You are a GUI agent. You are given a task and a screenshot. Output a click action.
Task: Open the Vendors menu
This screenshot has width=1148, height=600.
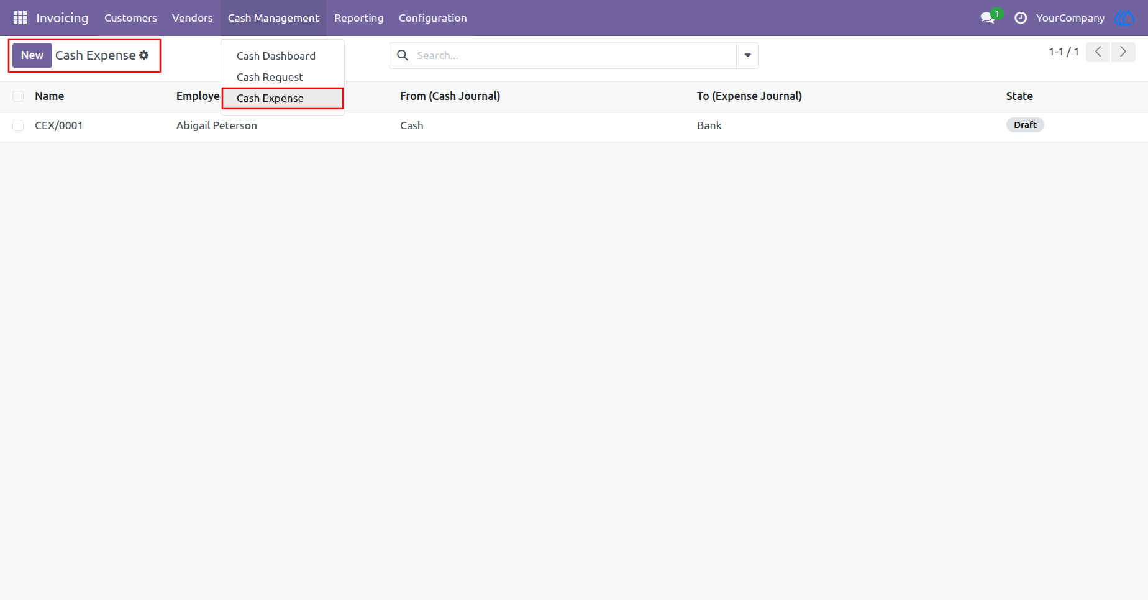click(193, 18)
